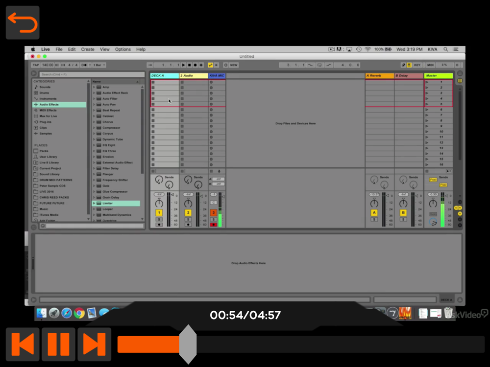Open the File menu

(x=59, y=49)
